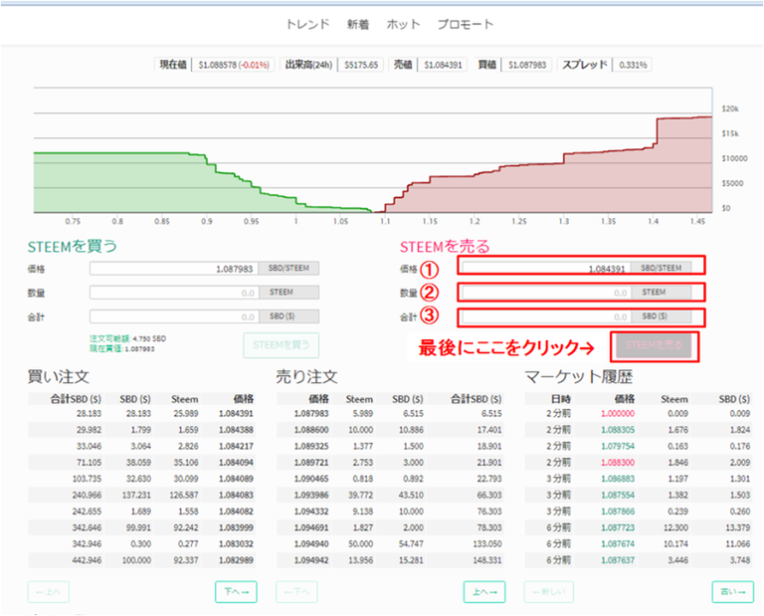The height and width of the screenshot is (616, 764).
Task: Click 下へ→ under the 買い注文 table
Action: tap(236, 592)
